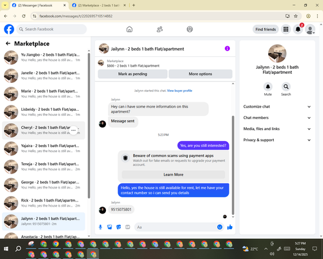Click the Search Facebook field
323x259 pixels.
point(52,29)
